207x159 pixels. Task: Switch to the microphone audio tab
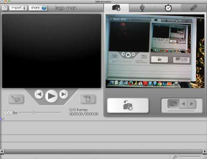point(142,8)
